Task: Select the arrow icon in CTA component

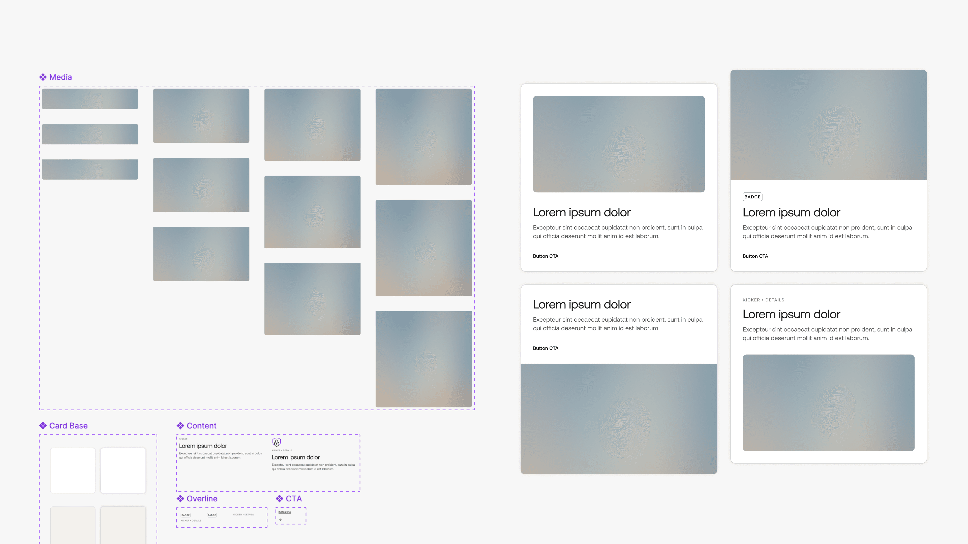Action: 280,520
